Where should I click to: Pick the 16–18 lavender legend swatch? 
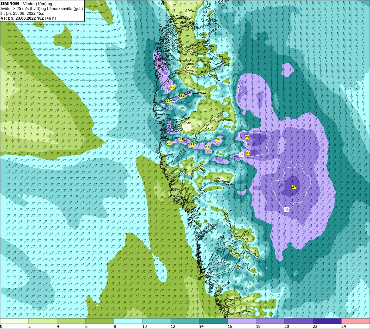tap(242, 321)
